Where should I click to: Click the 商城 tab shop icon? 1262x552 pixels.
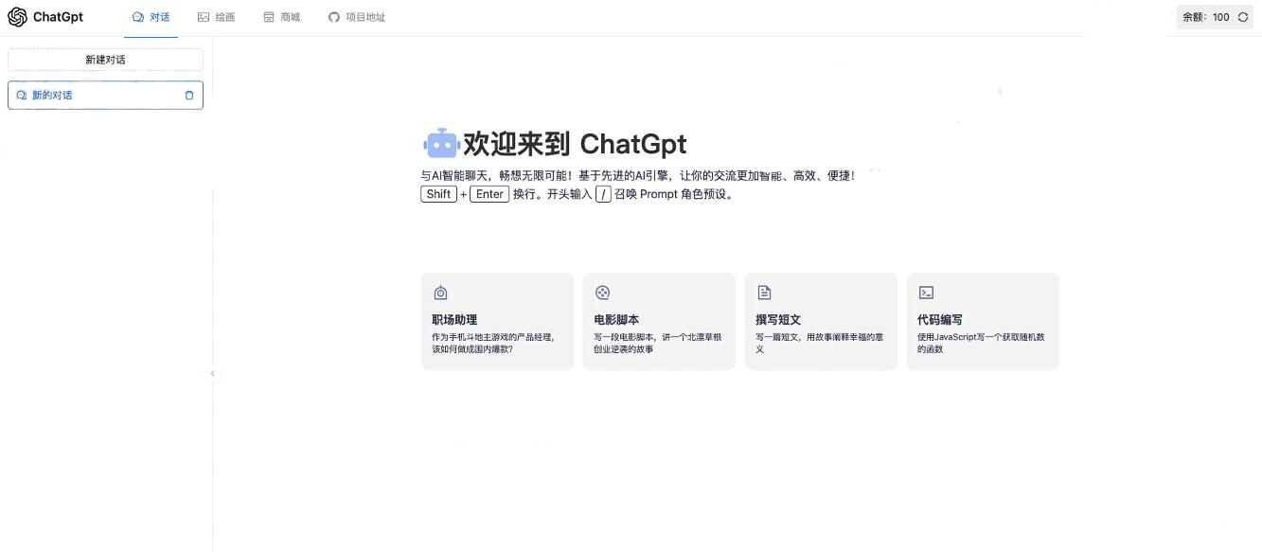269,17
